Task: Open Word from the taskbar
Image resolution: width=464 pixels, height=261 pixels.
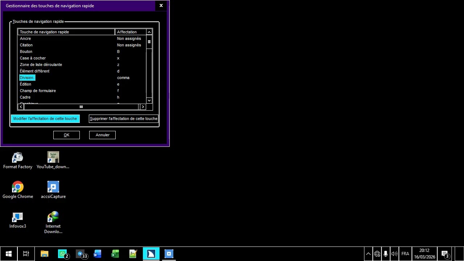Action: click(x=98, y=254)
